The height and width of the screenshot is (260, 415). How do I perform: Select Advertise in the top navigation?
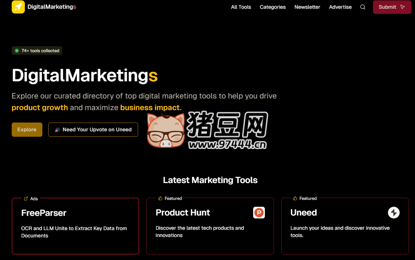(x=340, y=7)
